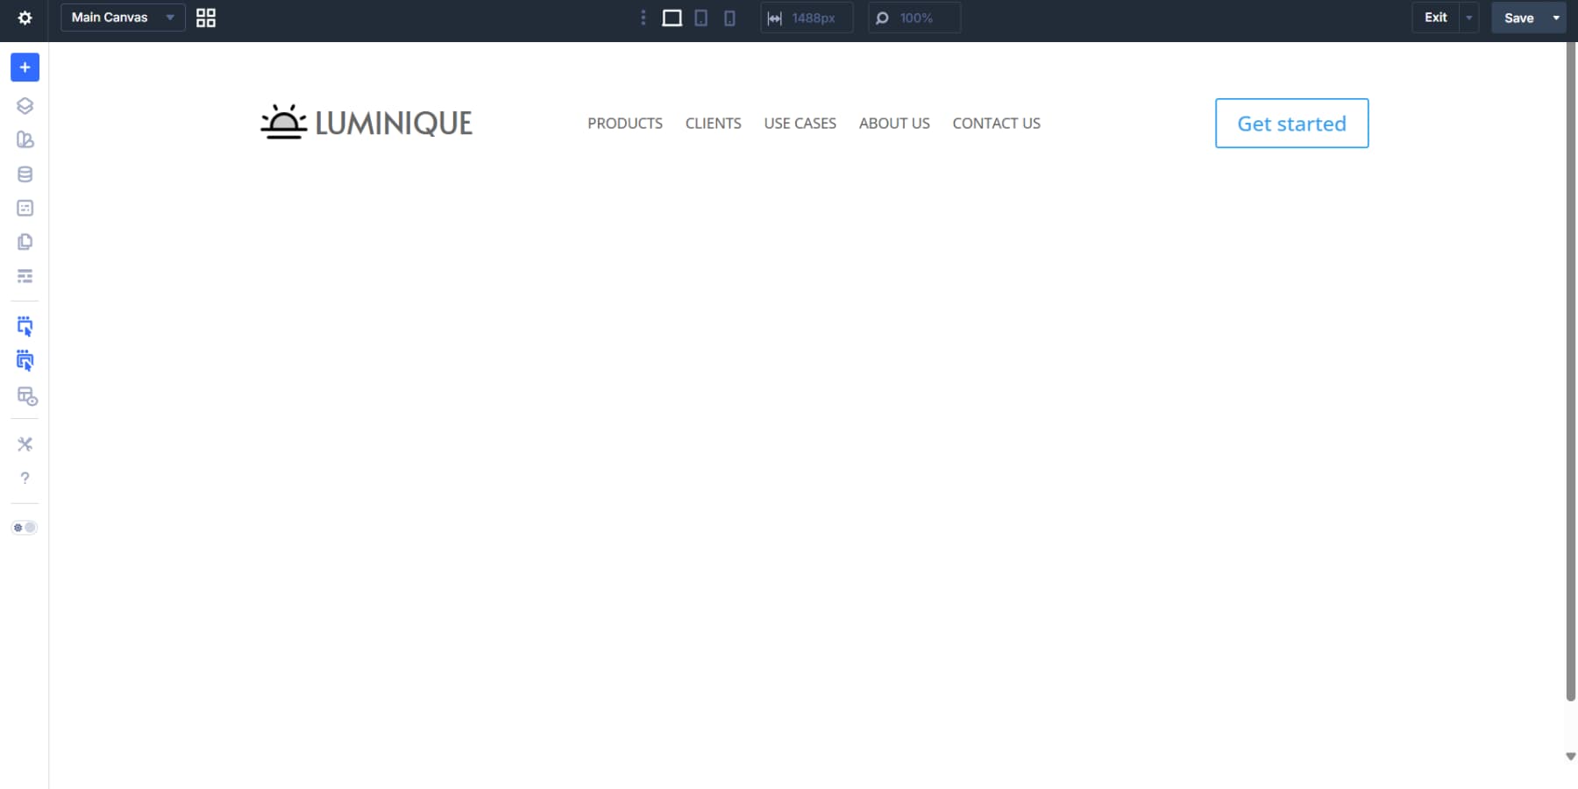Open the content database panel

[x=25, y=174]
